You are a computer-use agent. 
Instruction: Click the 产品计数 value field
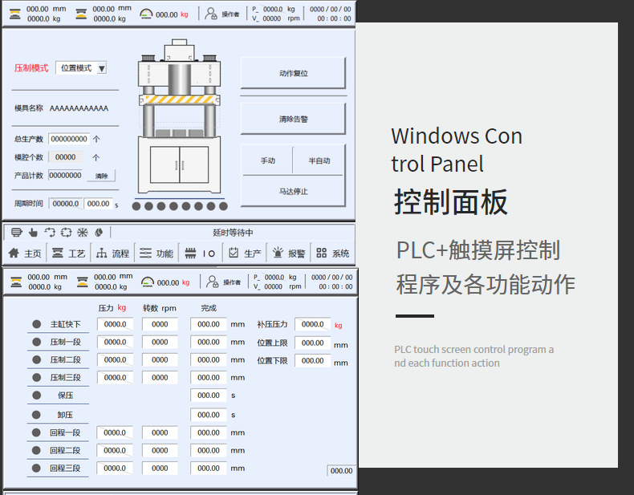66,176
